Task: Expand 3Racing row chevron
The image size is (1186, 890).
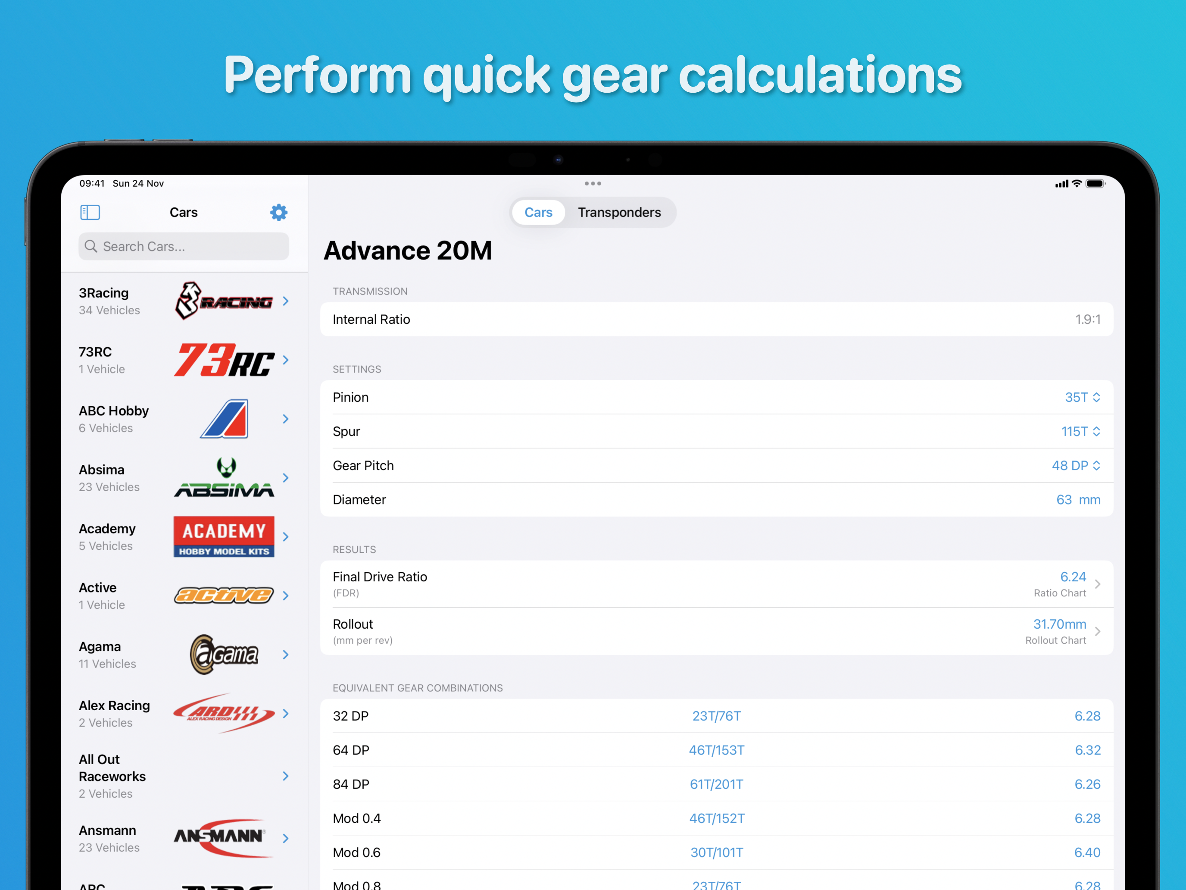Action: [x=286, y=301]
